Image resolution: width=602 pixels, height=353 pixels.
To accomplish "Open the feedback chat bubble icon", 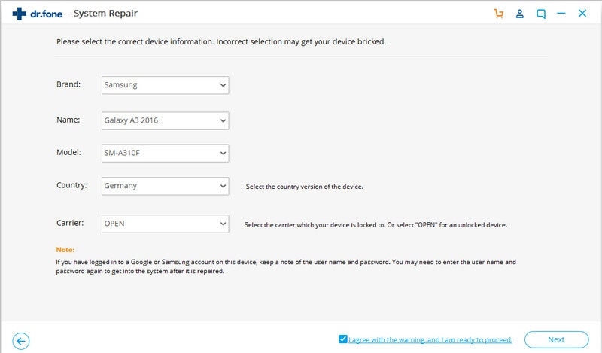I will point(540,14).
